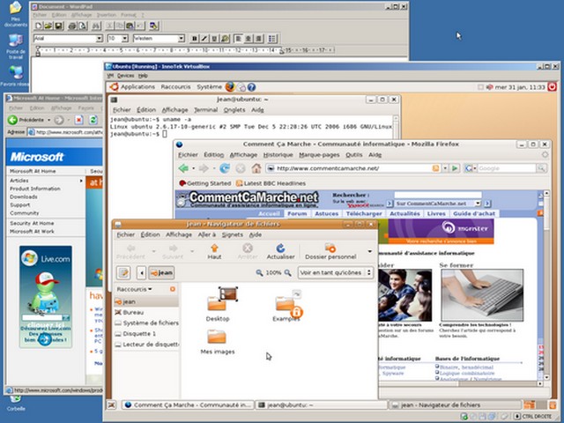Click the green Go arrow in Firefox
The height and width of the screenshot is (423, 564).
point(455,168)
